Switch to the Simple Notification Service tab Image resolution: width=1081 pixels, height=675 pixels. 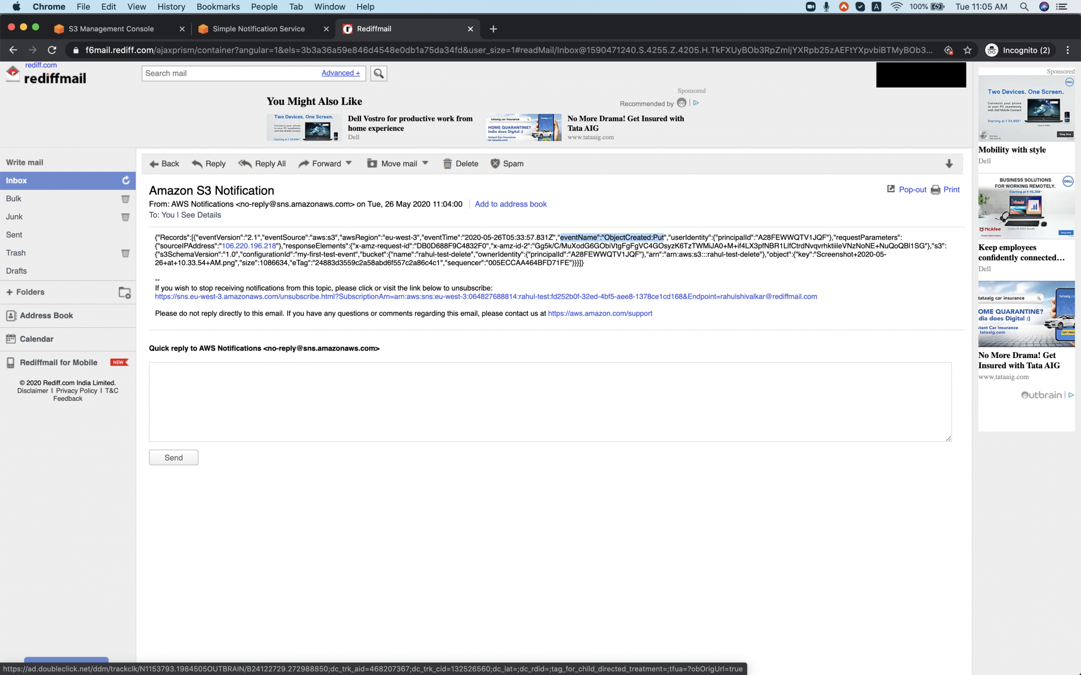point(258,29)
